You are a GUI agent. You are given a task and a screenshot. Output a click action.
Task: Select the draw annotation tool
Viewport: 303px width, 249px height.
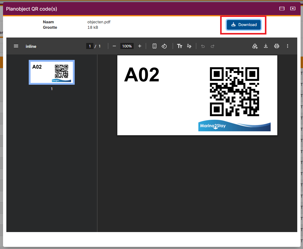point(189,46)
